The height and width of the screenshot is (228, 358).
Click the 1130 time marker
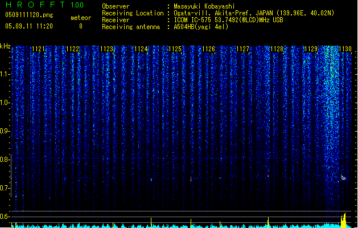click(345, 49)
